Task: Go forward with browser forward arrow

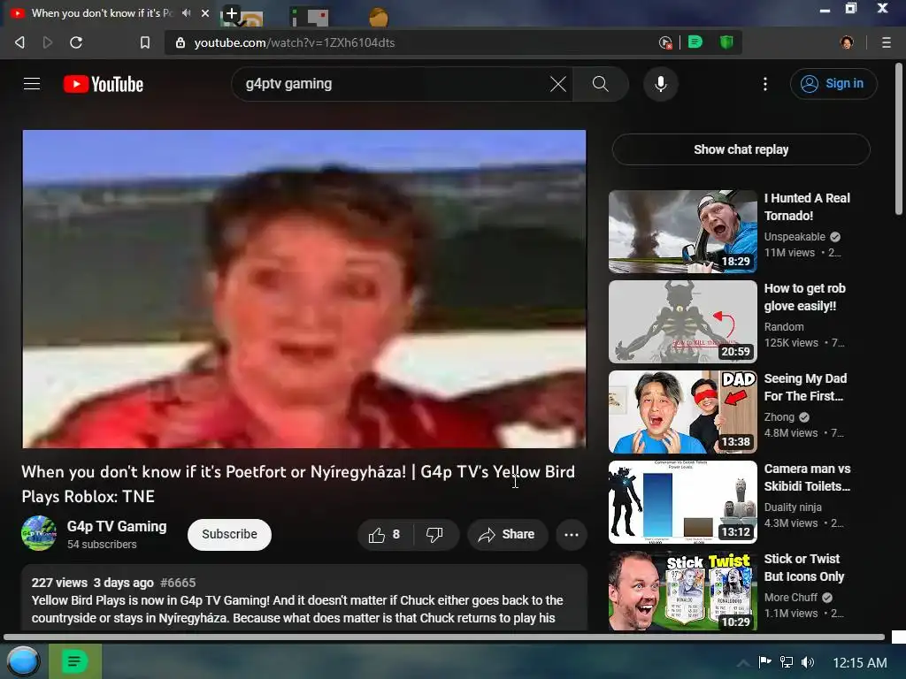Action: (x=48, y=42)
